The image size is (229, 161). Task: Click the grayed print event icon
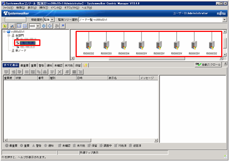click(45, 72)
